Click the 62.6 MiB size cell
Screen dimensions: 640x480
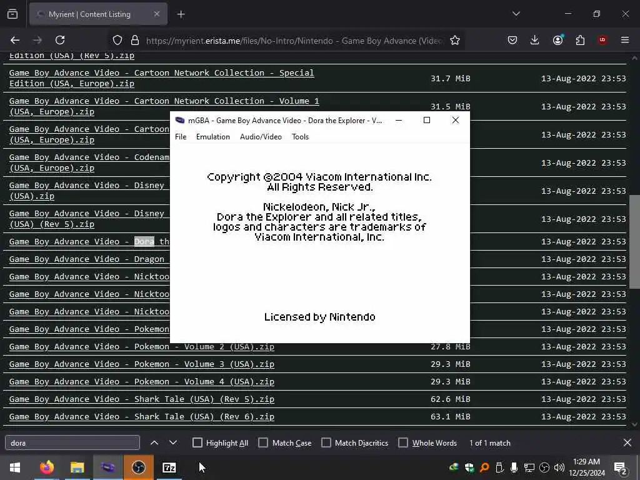coord(450,399)
